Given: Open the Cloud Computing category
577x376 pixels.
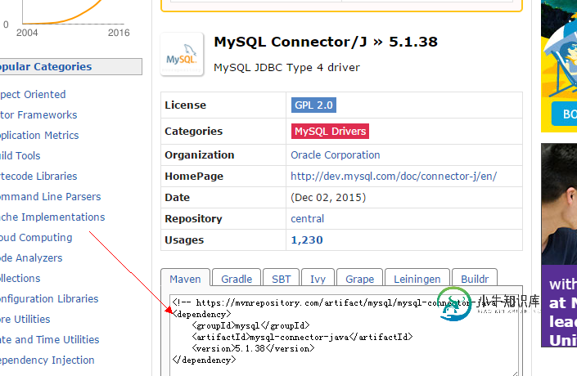Looking at the screenshot, I should coord(36,237).
